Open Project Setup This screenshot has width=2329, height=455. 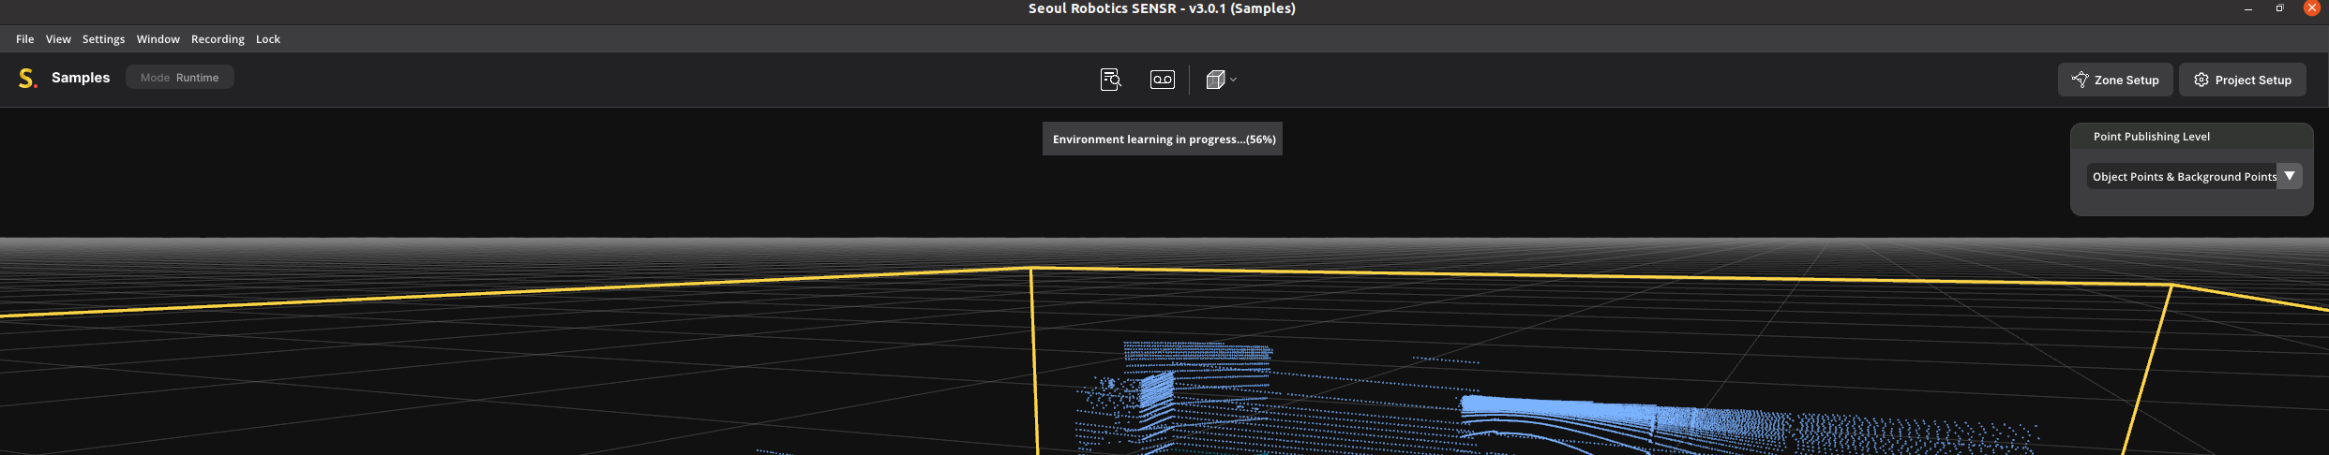click(2243, 80)
